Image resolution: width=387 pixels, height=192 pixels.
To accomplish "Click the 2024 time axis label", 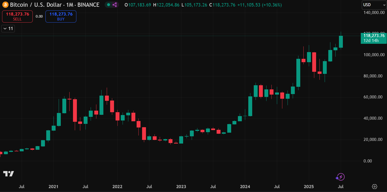I will tap(245, 187).
